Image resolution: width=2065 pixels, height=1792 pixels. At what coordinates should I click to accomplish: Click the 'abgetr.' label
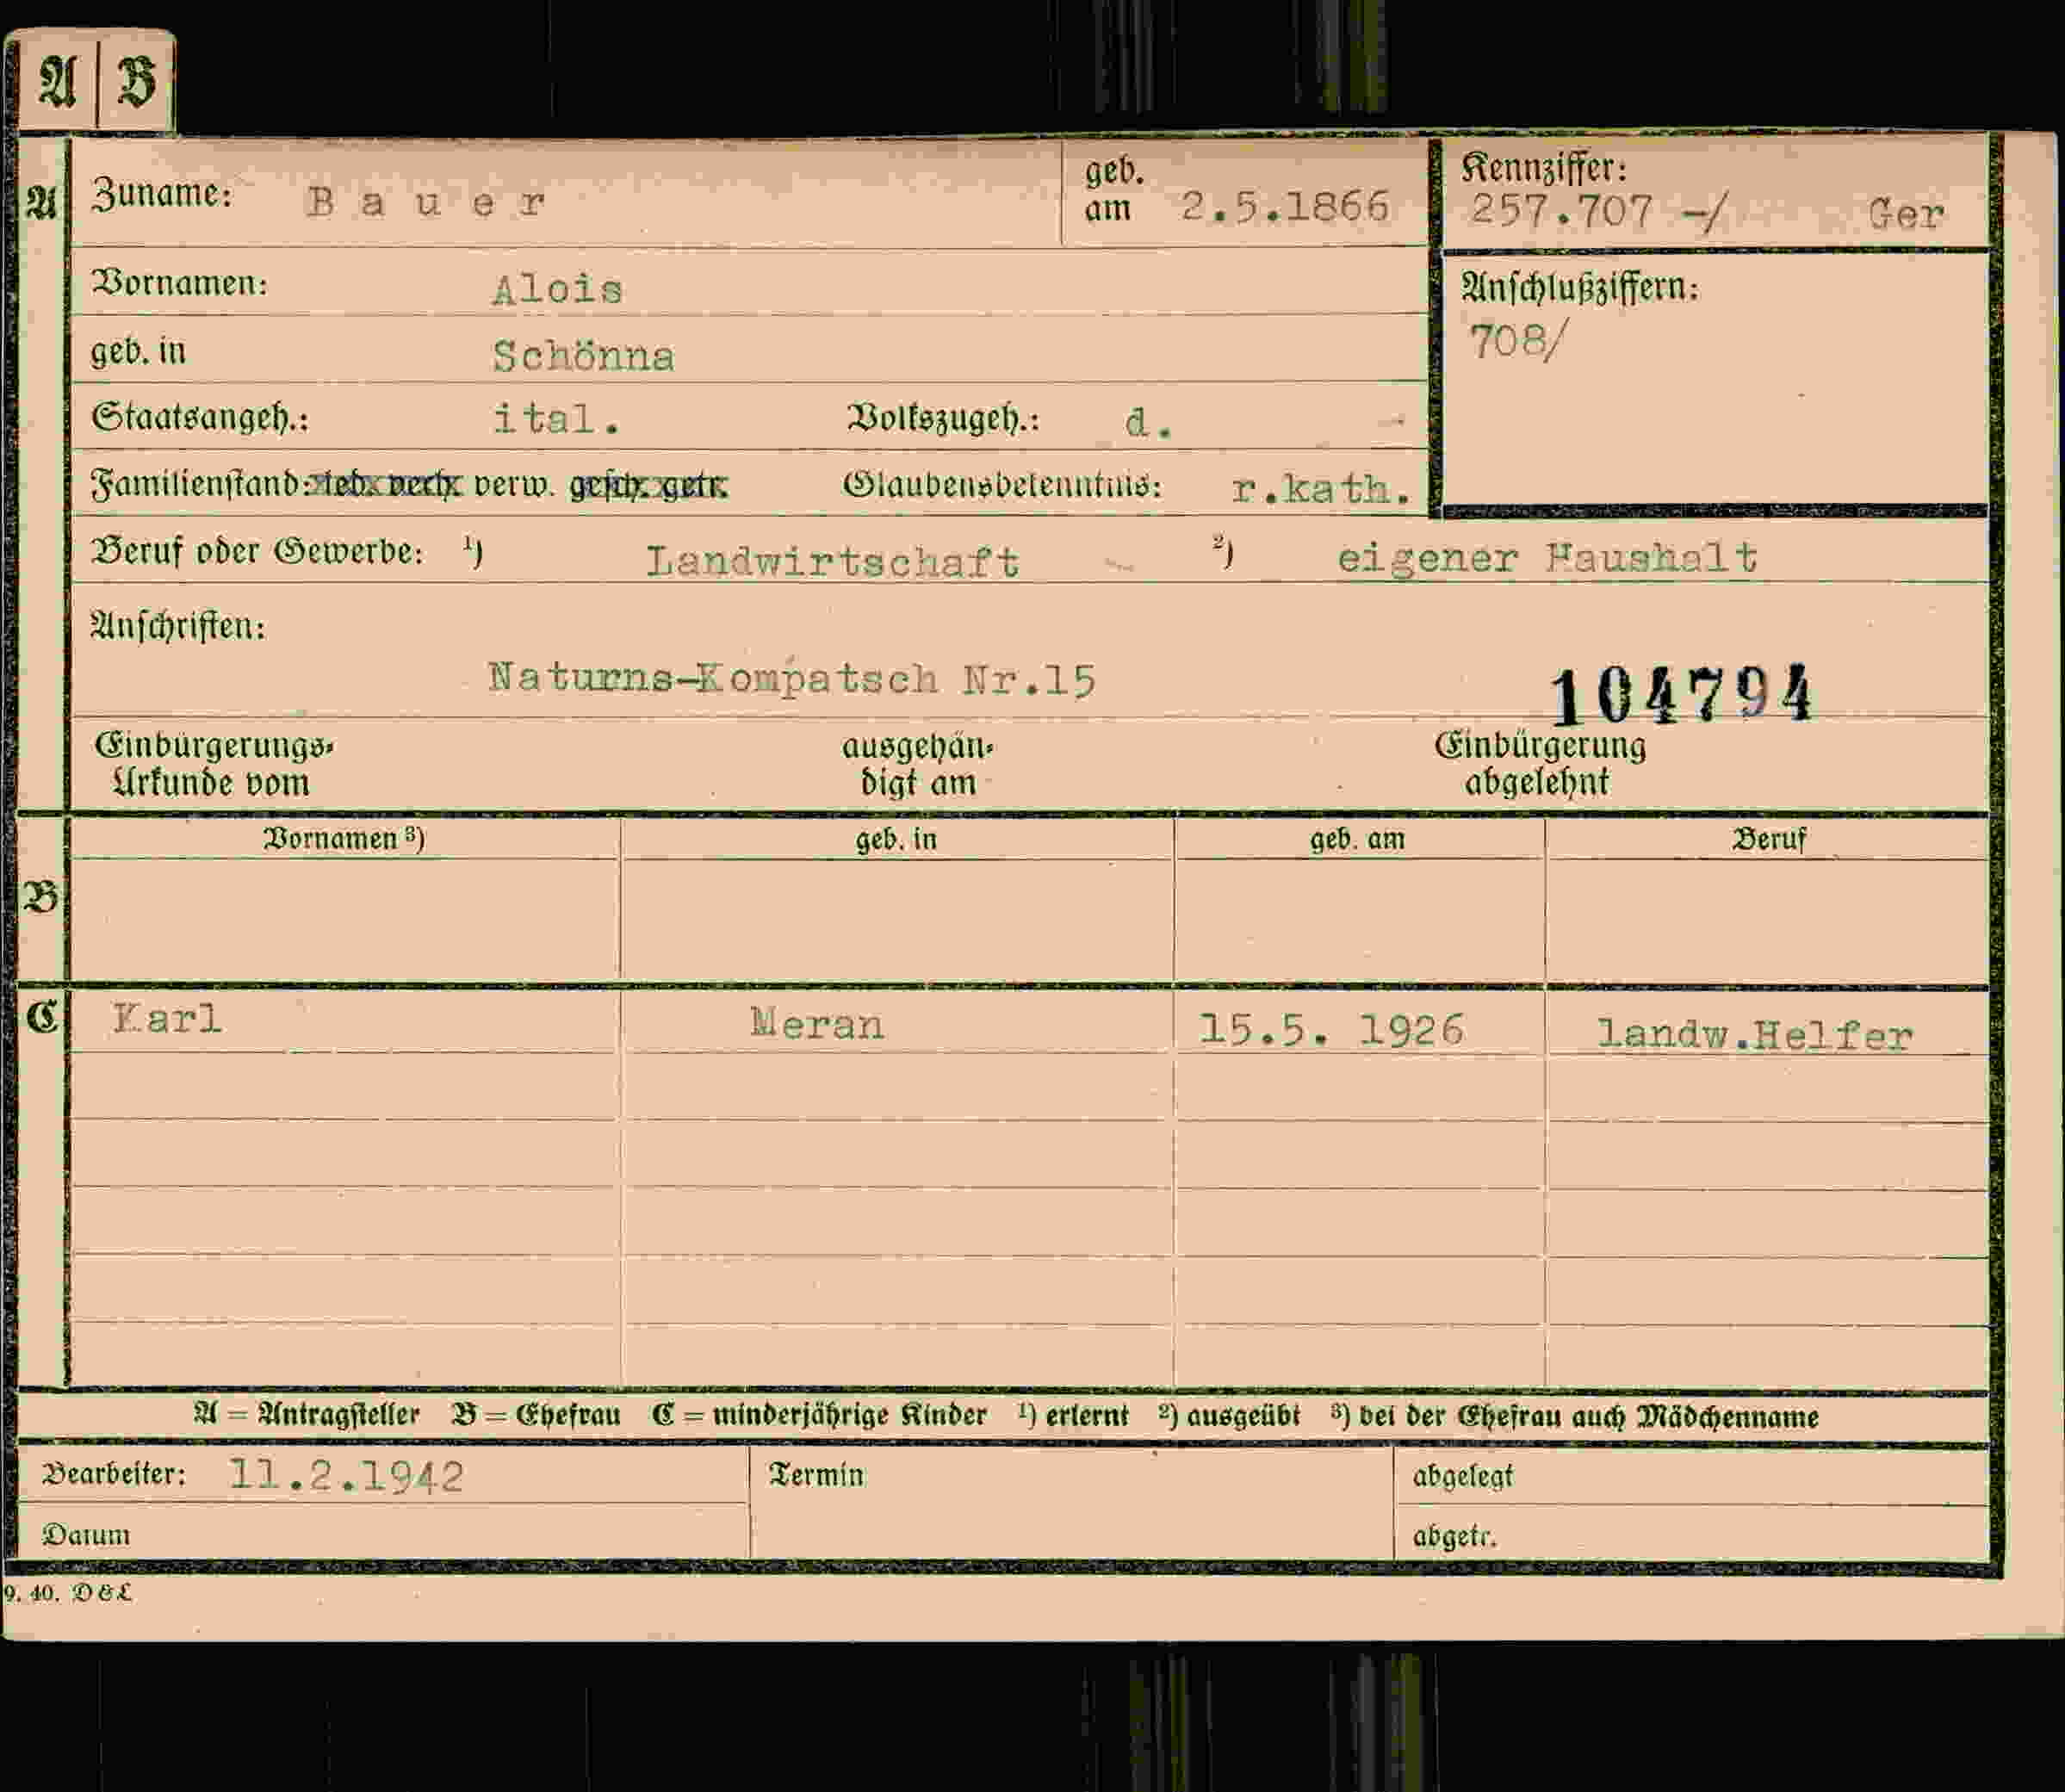click(x=1454, y=1536)
